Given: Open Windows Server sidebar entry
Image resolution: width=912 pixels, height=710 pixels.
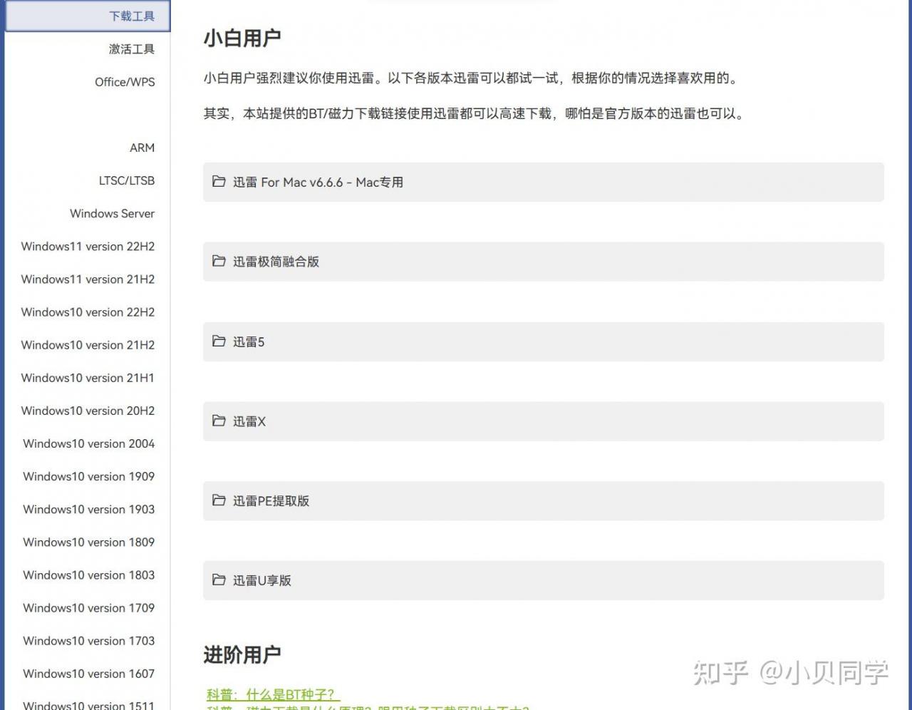Looking at the screenshot, I should coord(112,213).
